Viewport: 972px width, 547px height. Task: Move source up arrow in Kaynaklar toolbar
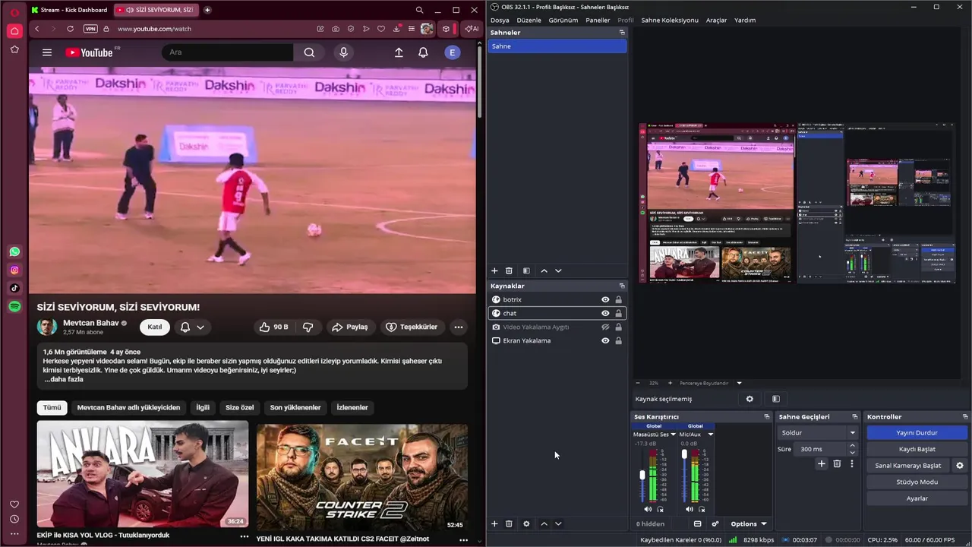[544, 523]
